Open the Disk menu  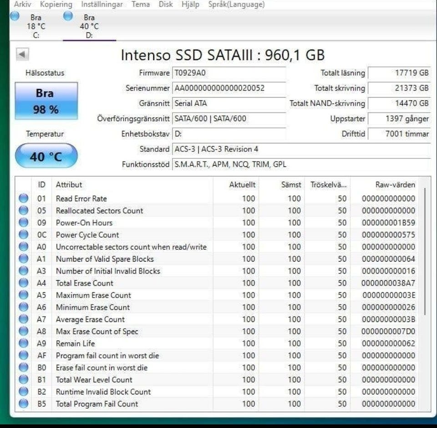click(x=166, y=4)
